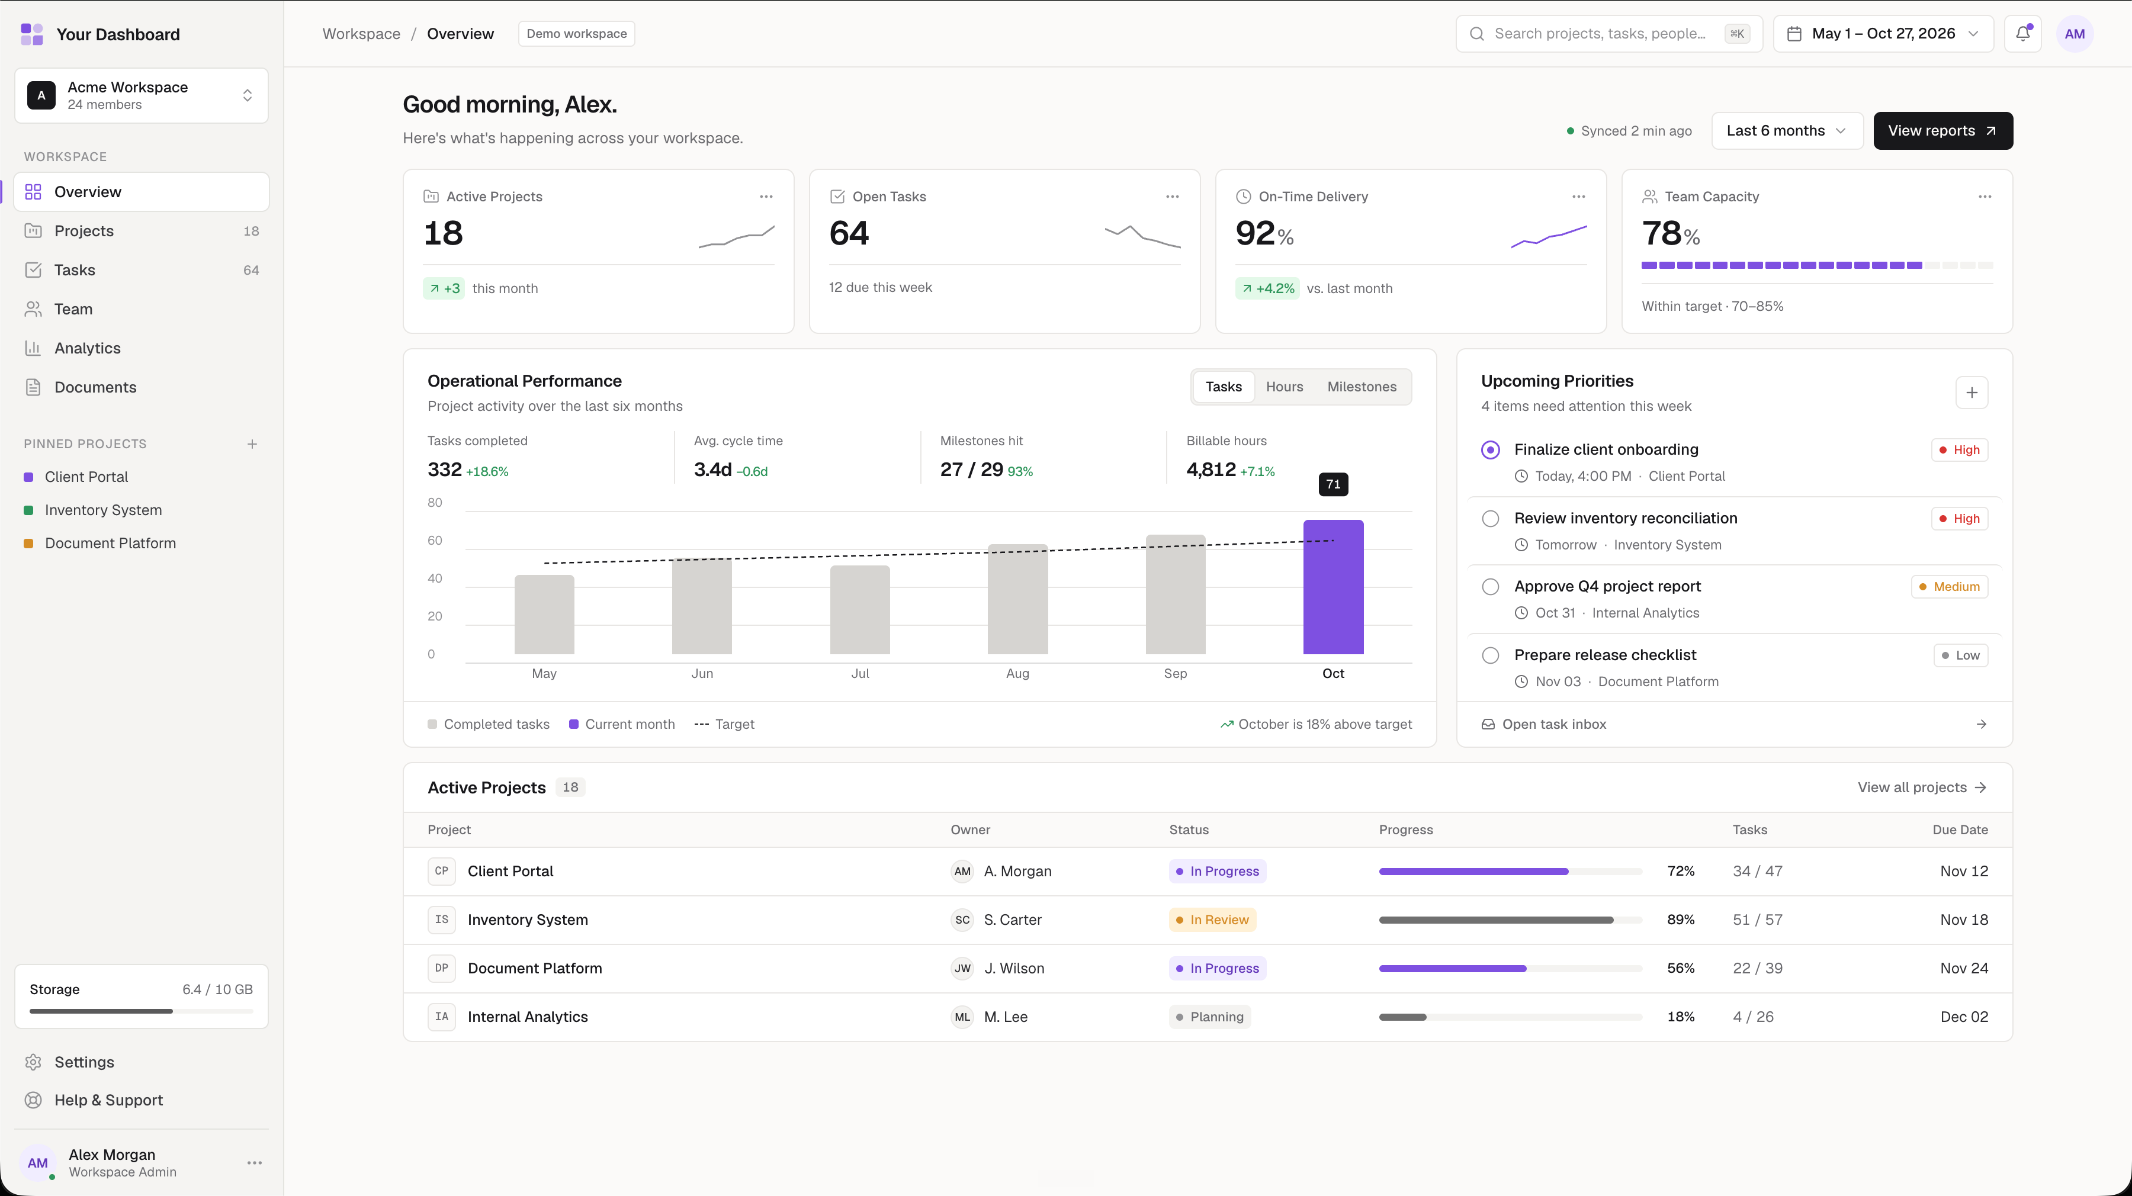This screenshot has width=2132, height=1196.
Task: Open the May 1 – Oct 27 date picker
Action: pyautogui.click(x=1883, y=34)
